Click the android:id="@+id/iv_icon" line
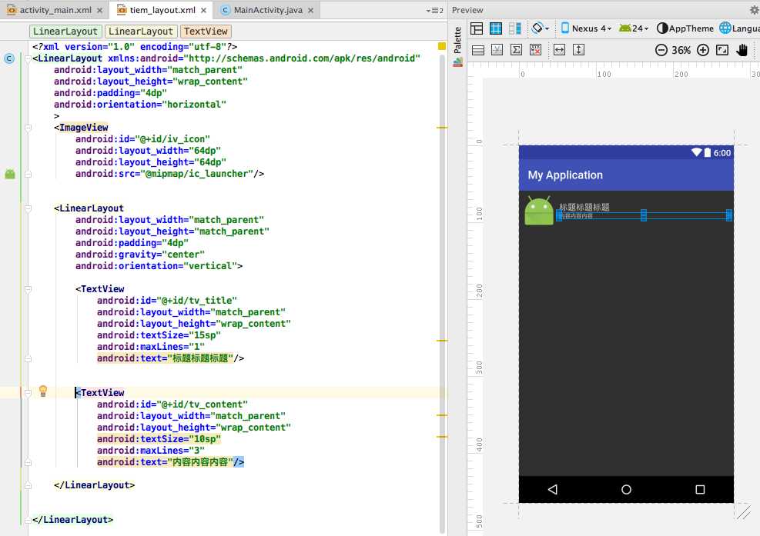The image size is (760, 536). 142,139
